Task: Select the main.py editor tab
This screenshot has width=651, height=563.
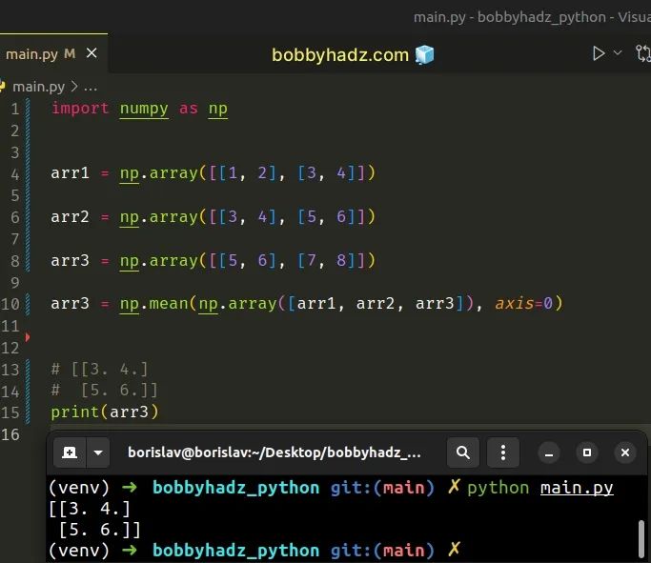Action: pos(52,53)
